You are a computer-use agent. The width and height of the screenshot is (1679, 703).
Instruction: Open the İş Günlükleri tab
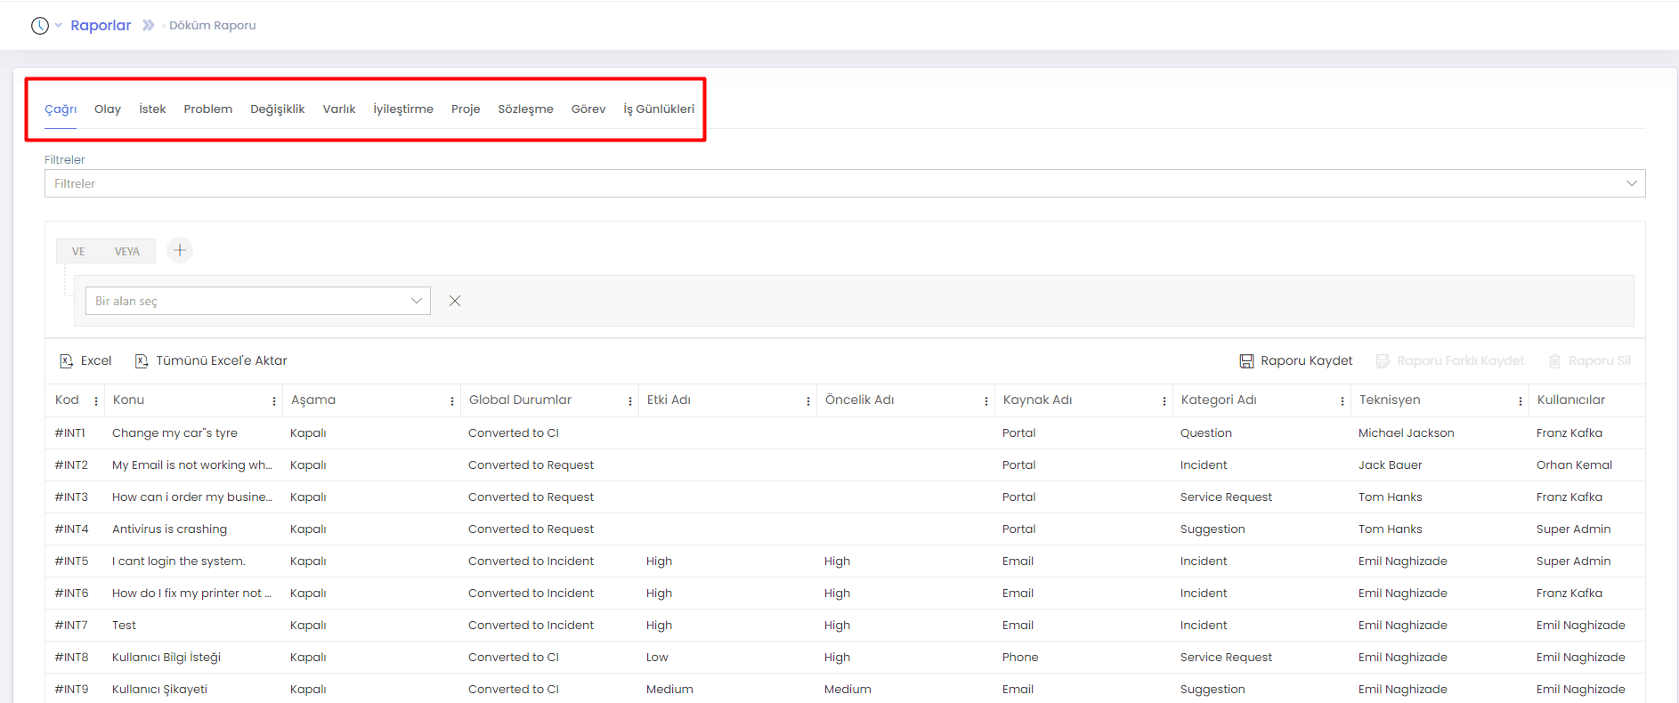[x=659, y=109]
